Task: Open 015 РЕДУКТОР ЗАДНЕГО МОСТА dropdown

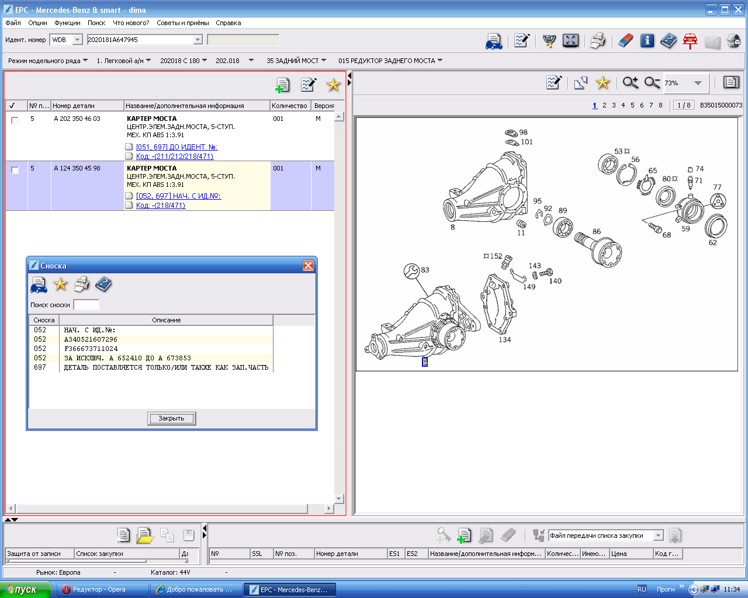Action: (x=390, y=61)
